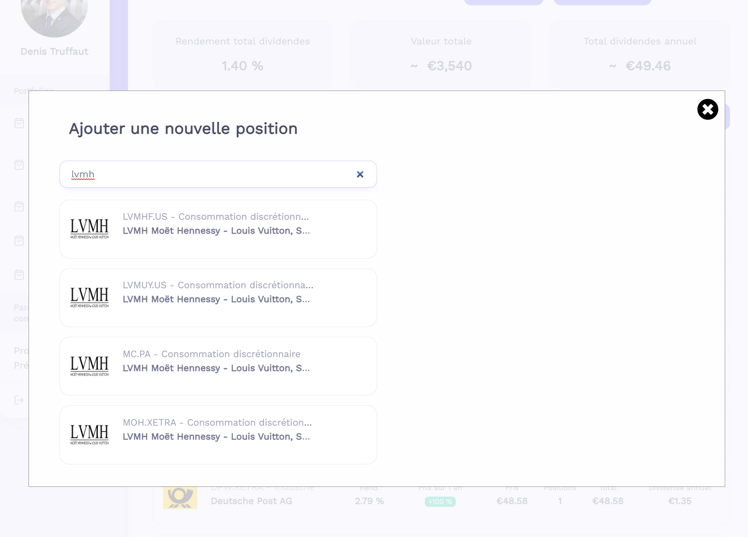Click the LVMH logo in LVMHF.US row
Viewport: 748px width, 537px height.
[90, 229]
